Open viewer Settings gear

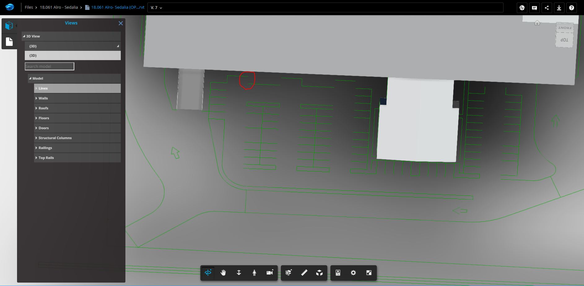pyautogui.click(x=353, y=273)
